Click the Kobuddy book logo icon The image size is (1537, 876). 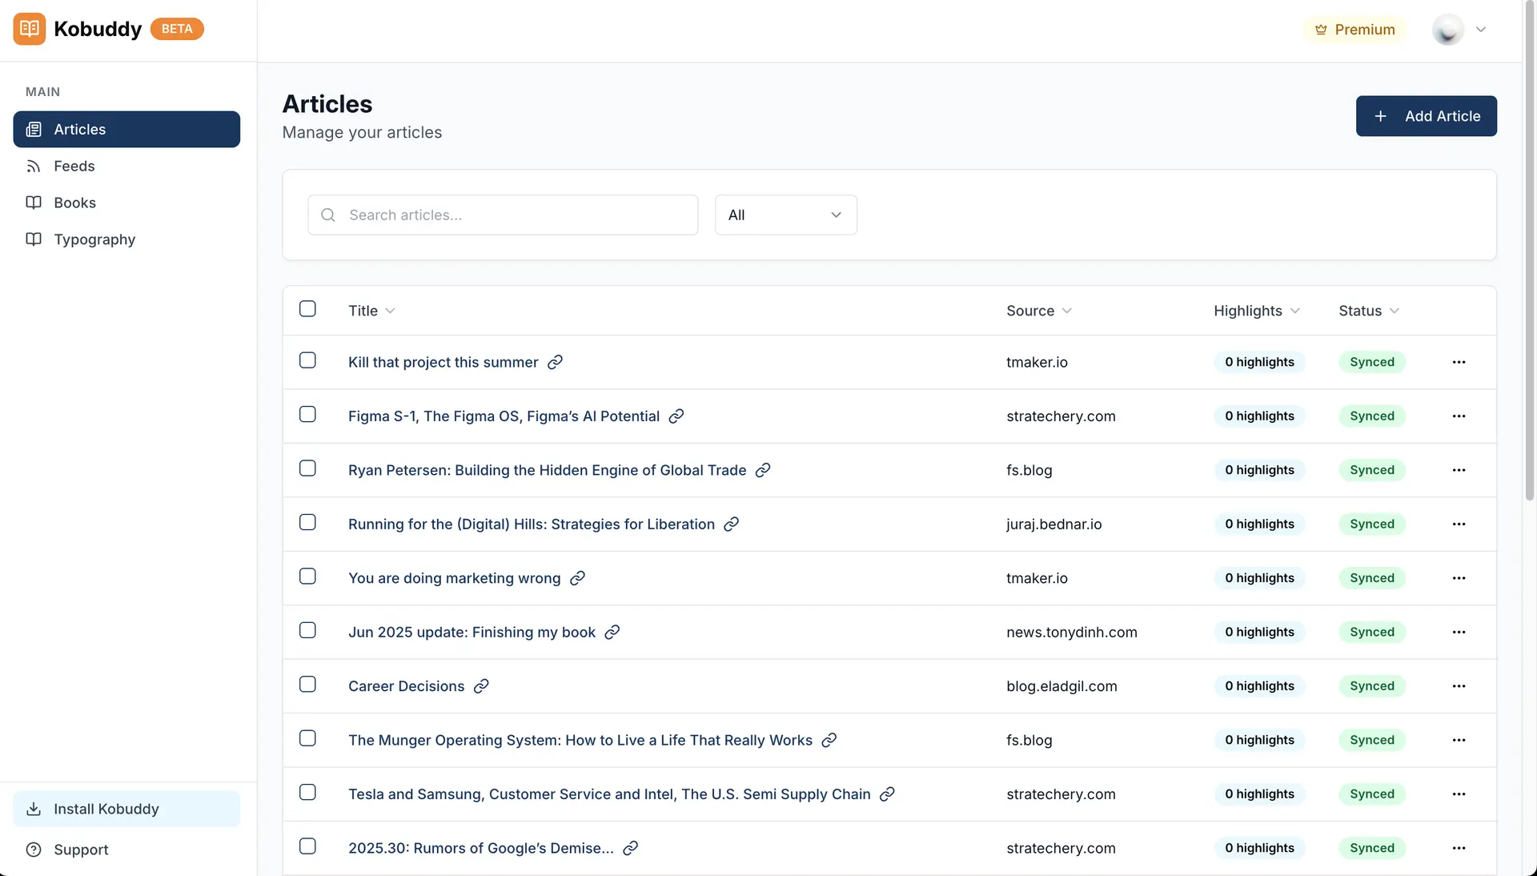(30, 29)
